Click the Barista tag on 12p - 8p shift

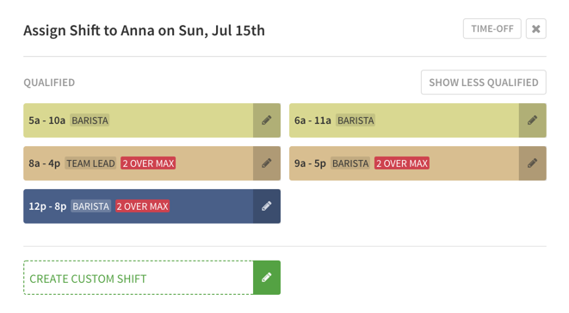point(90,206)
